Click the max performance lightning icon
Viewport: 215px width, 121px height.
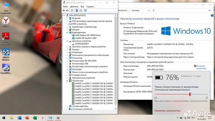click(x=207, y=98)
